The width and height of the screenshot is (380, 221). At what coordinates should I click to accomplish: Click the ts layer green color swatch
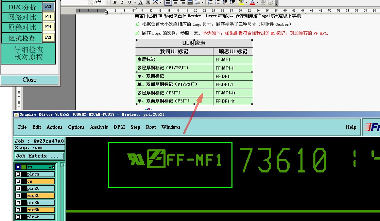[x=23, y=167]
